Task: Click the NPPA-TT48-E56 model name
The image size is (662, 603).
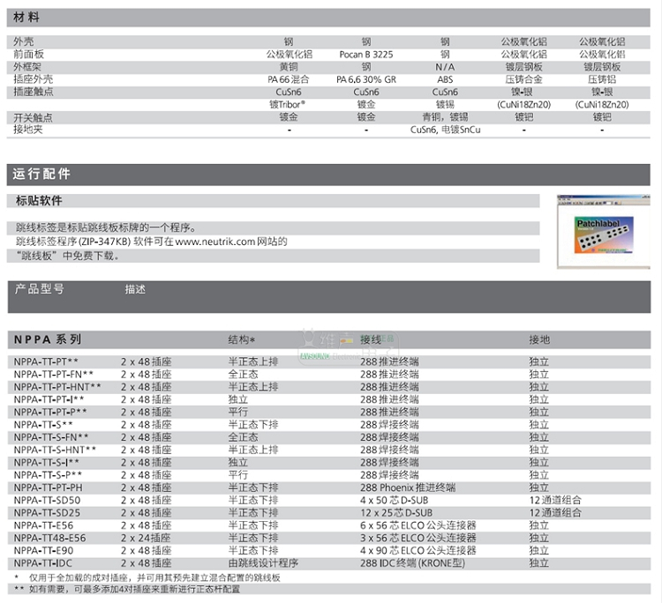Action: coord(49,538)
